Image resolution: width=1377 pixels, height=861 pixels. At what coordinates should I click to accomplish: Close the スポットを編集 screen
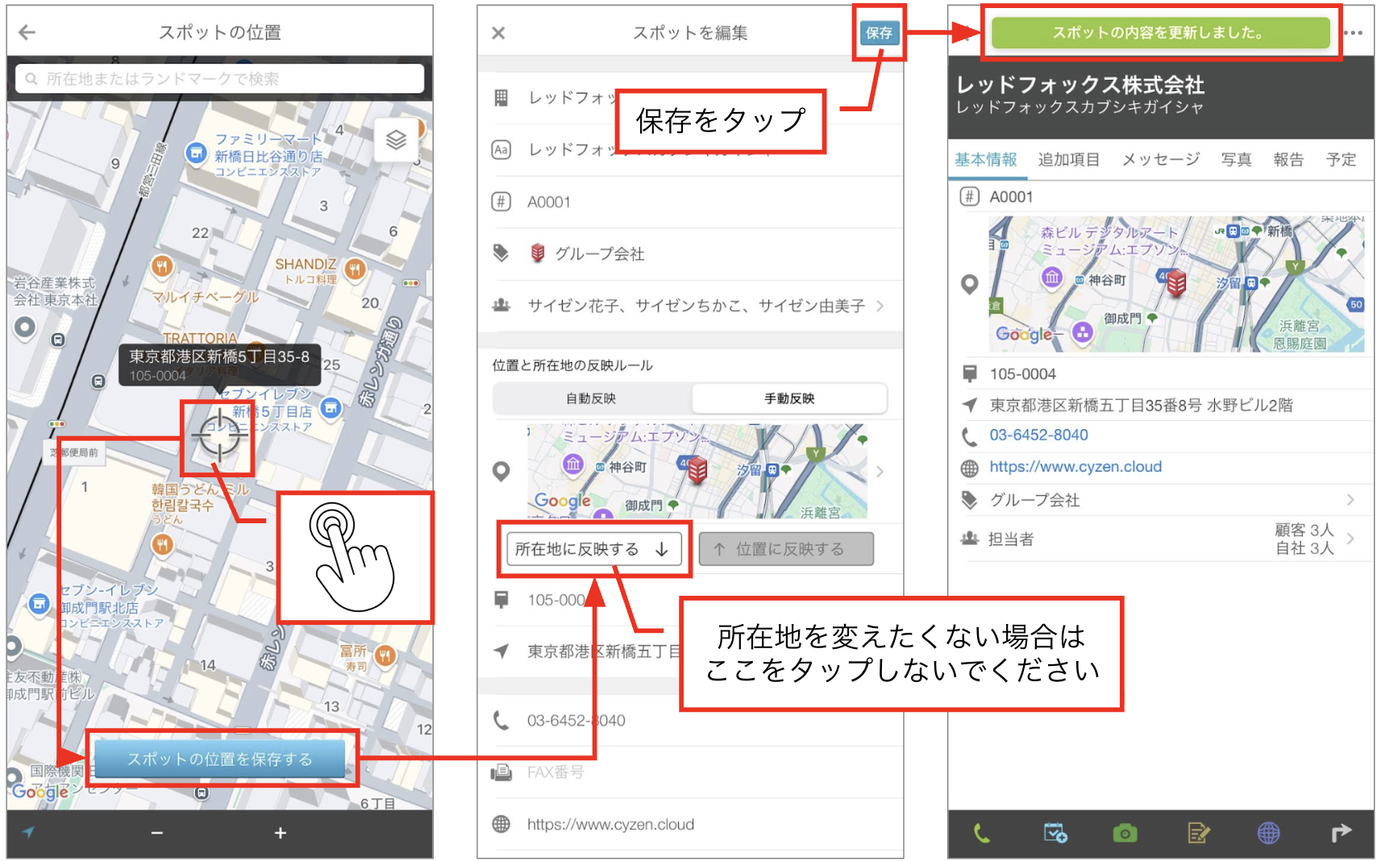click(x=498, y=33)
